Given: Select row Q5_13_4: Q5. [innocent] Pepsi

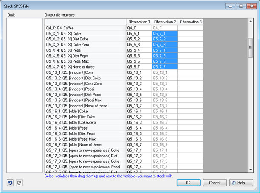Looking at the screenshot, I should (85, 89).
